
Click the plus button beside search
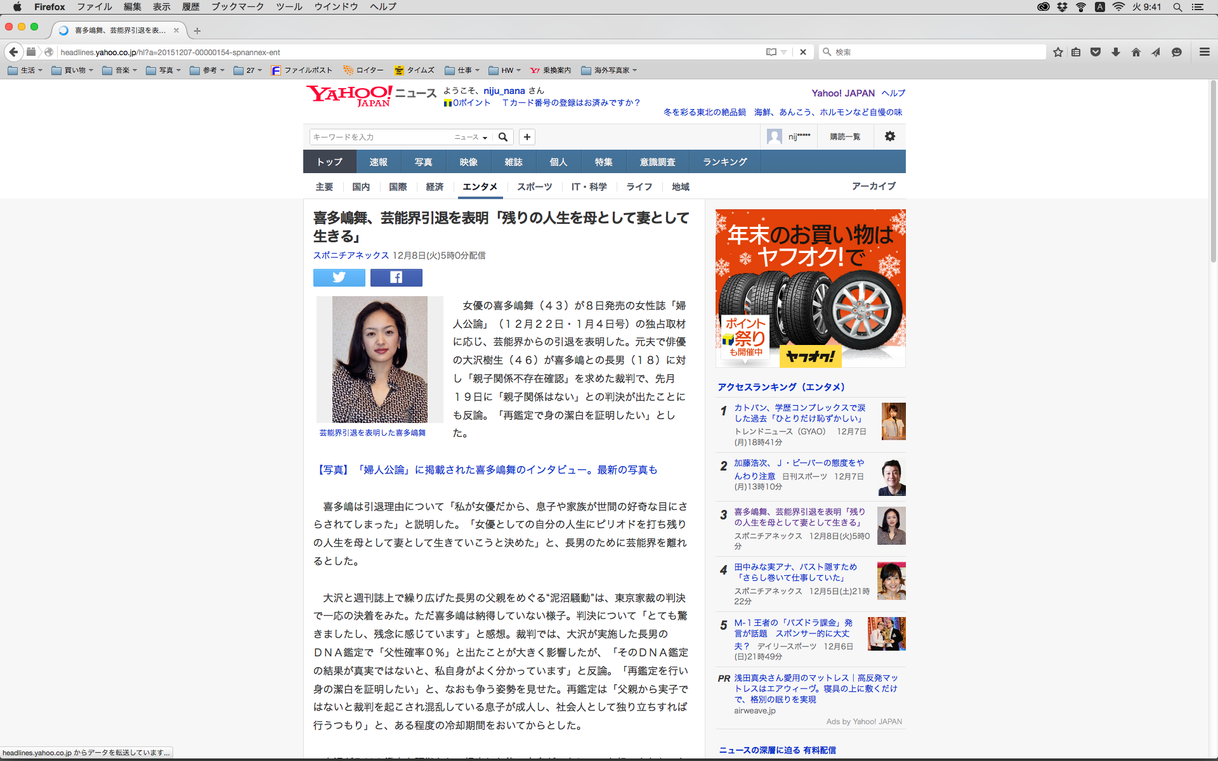[x=527, y=137]
